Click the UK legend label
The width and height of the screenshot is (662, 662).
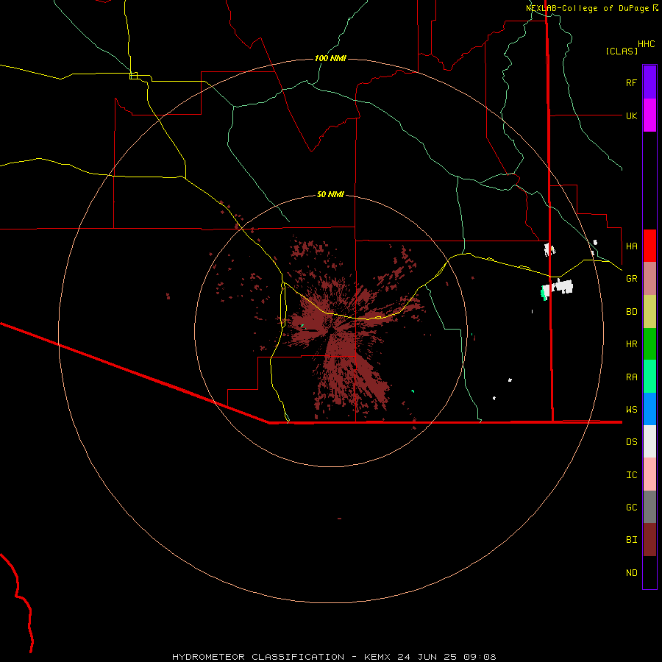(631, 115)
